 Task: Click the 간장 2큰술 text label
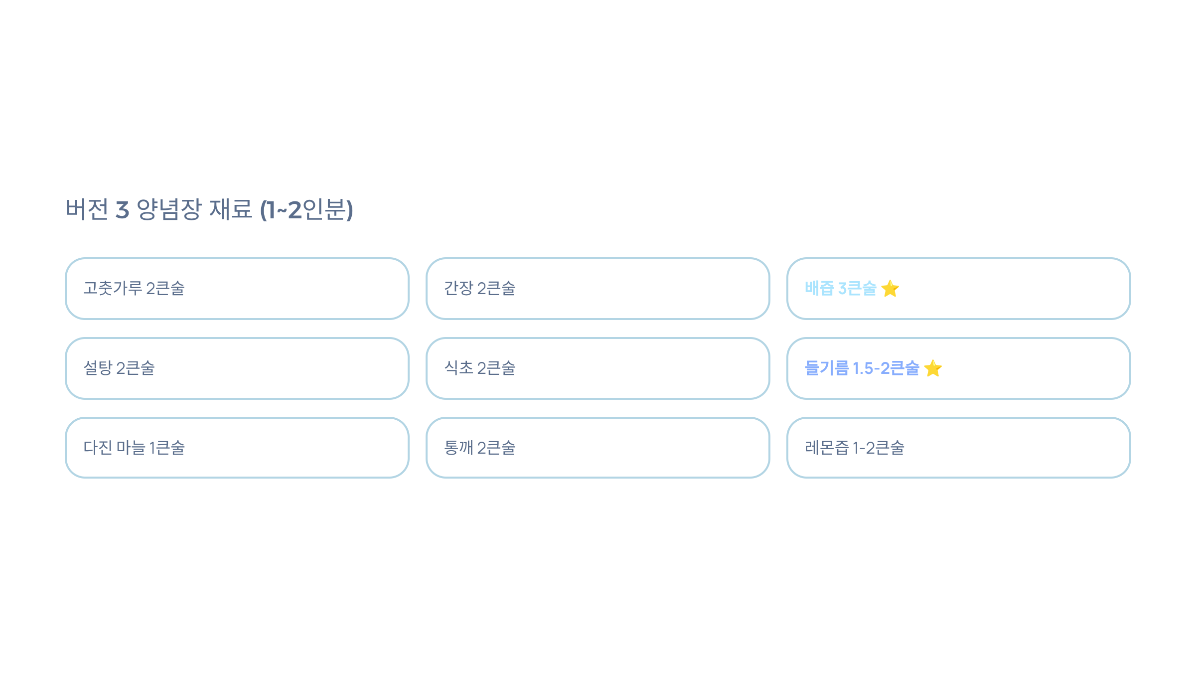480,289
